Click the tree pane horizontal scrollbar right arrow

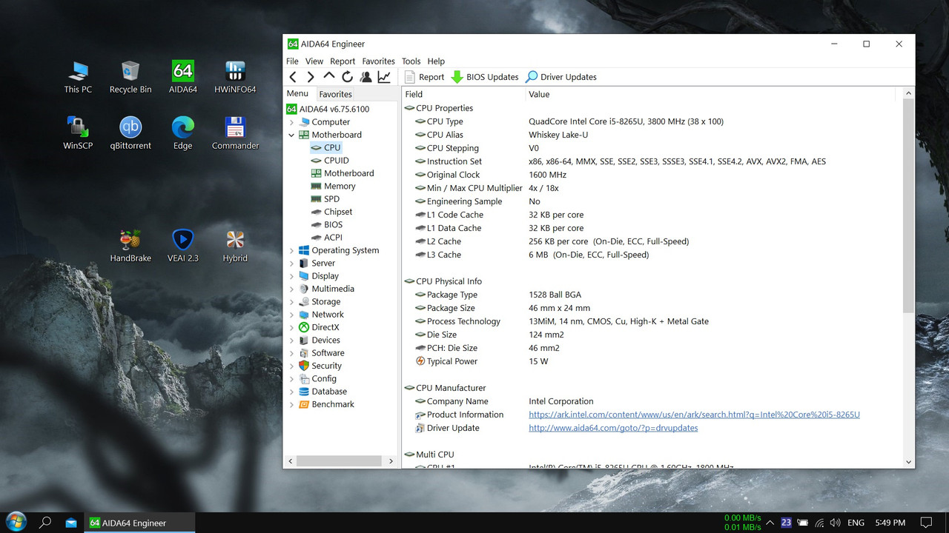pyautogui.click(x=391, y=461)
